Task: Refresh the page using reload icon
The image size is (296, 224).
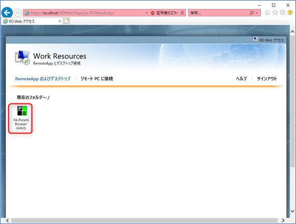Action: (182, 13)
